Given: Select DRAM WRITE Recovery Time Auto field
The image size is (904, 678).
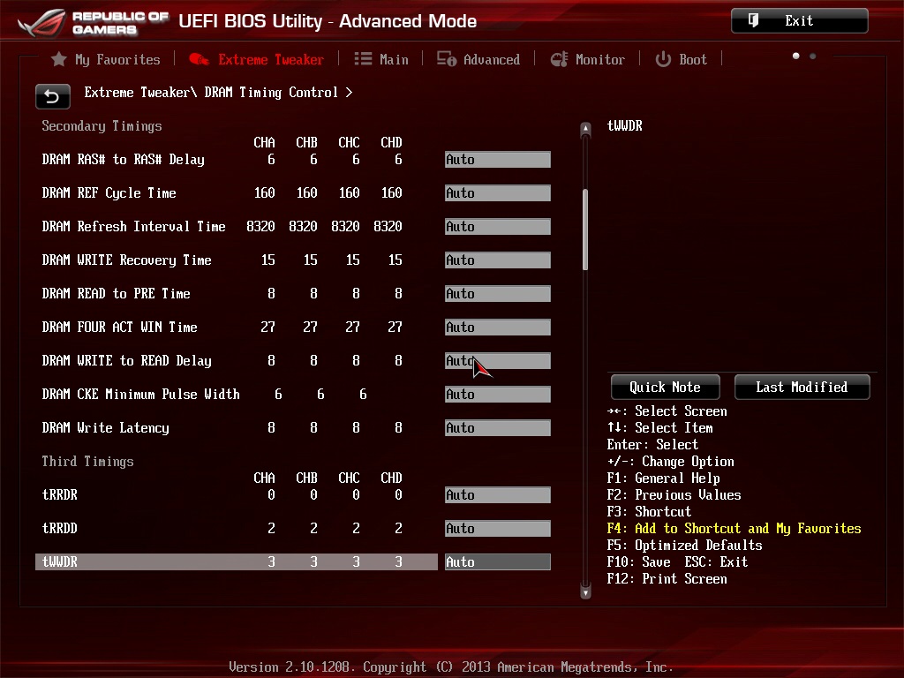Looking at the screenshot, I should pyautogui.click(x=498, y=260).
